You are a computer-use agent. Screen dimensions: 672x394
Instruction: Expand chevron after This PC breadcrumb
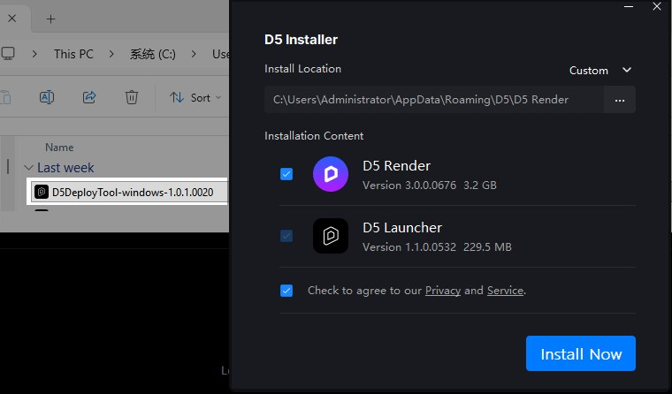(x=111, y=54)
